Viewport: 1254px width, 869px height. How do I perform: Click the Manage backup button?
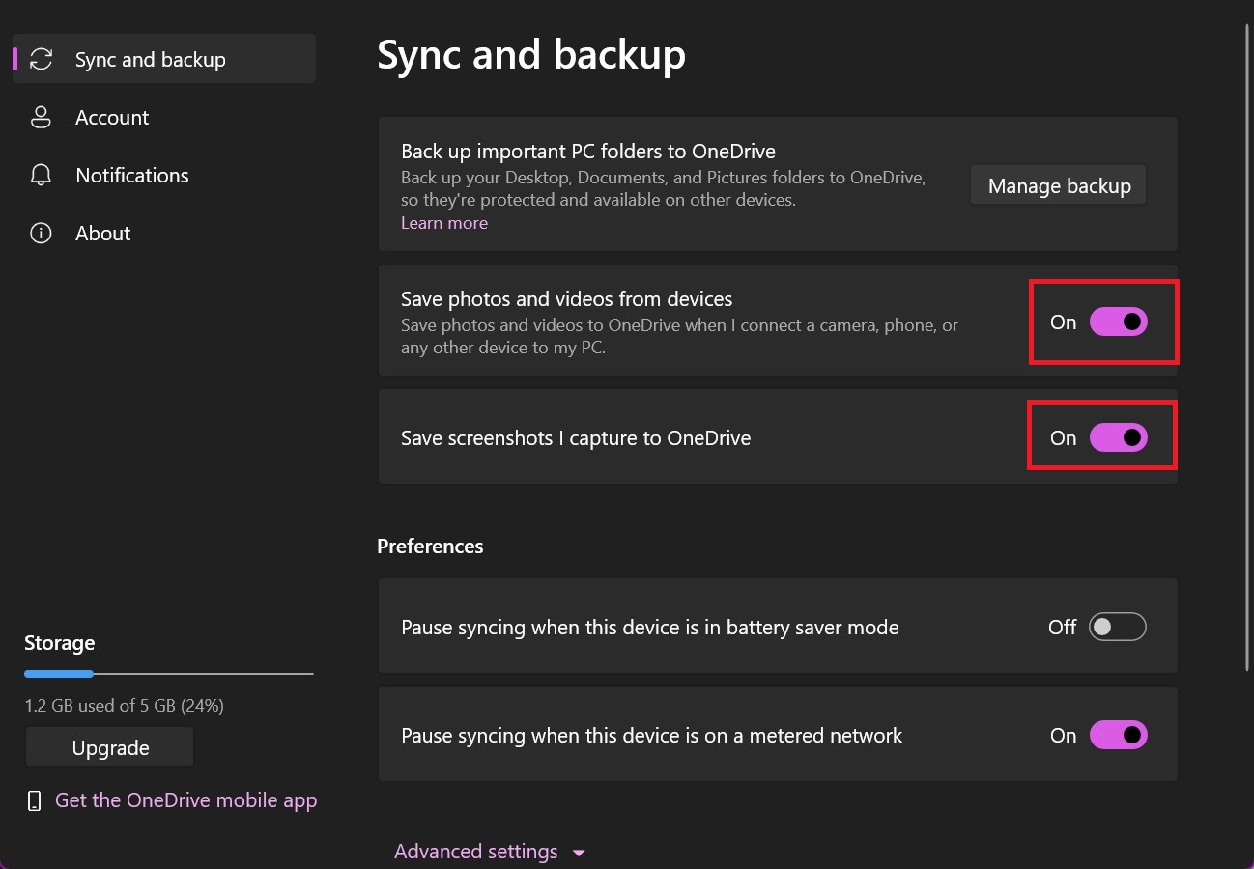tap(1059, 186)
